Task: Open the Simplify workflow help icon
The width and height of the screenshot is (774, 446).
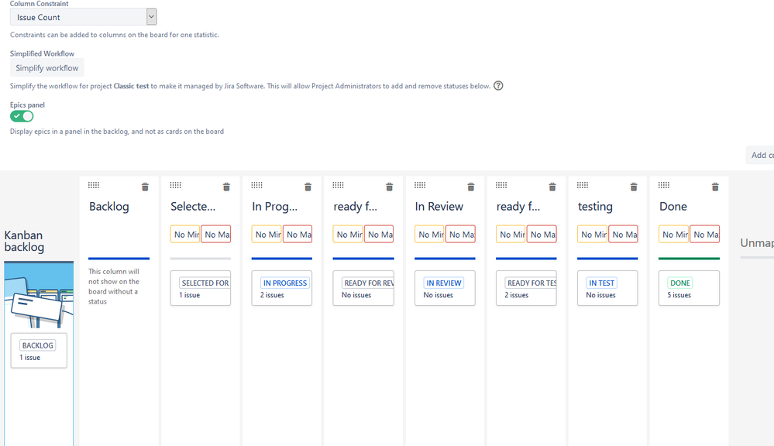Action: coord(498,86)
